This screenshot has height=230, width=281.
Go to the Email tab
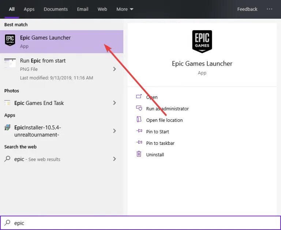tap(83, 9)
